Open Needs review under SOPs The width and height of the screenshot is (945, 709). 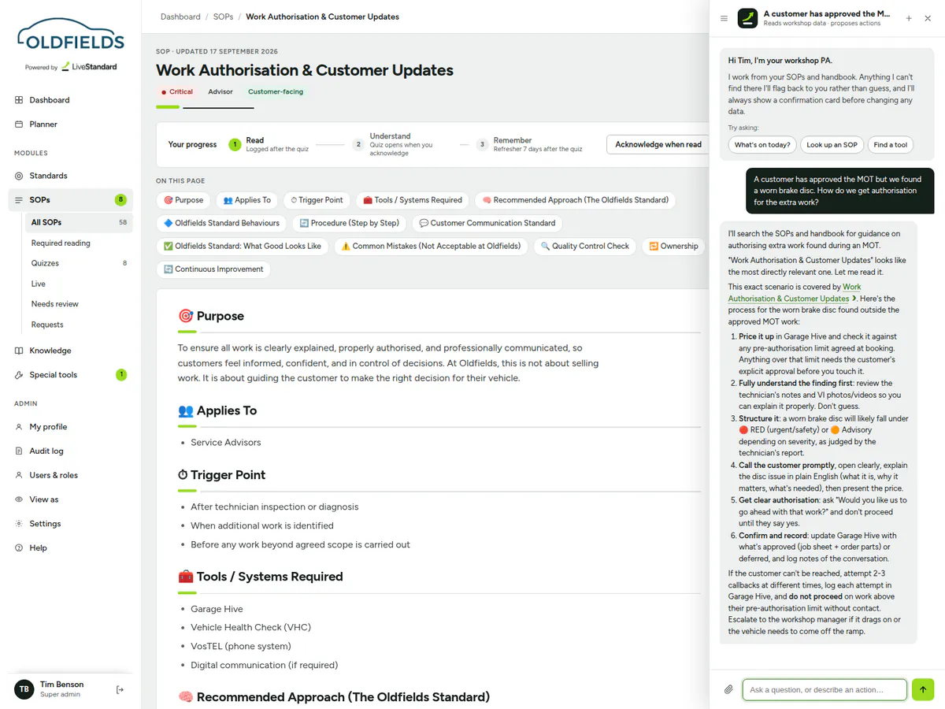click(79, 304)
